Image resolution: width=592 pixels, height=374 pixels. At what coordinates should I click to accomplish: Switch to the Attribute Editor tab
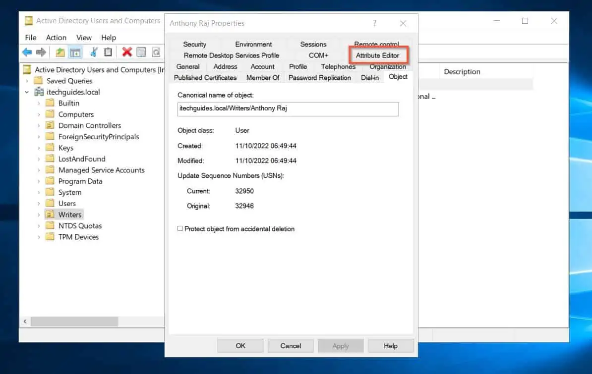(x=377, y=55)
